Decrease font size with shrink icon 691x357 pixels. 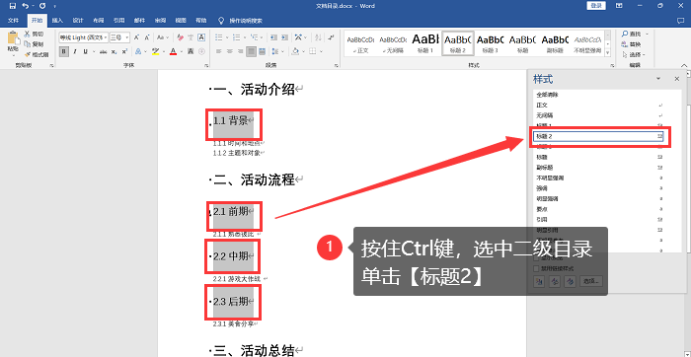tap(147, 37)
